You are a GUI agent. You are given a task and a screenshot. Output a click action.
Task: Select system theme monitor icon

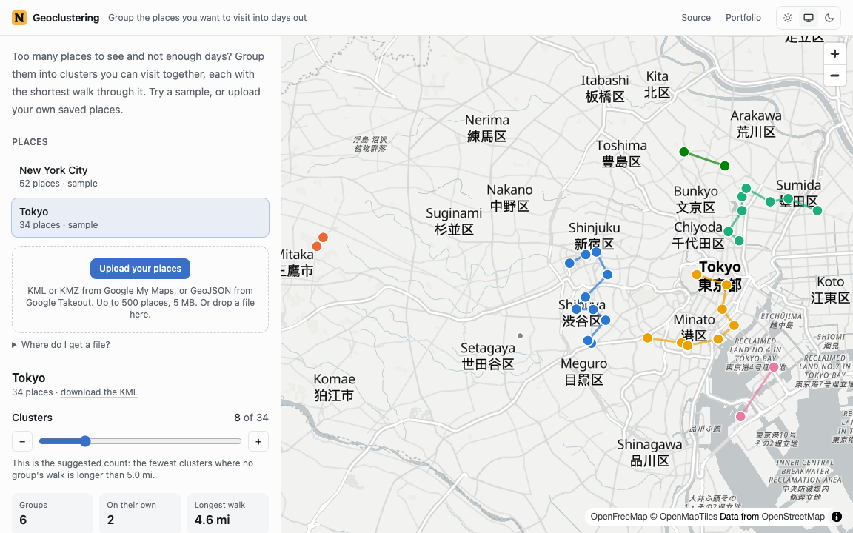(809, 18)
